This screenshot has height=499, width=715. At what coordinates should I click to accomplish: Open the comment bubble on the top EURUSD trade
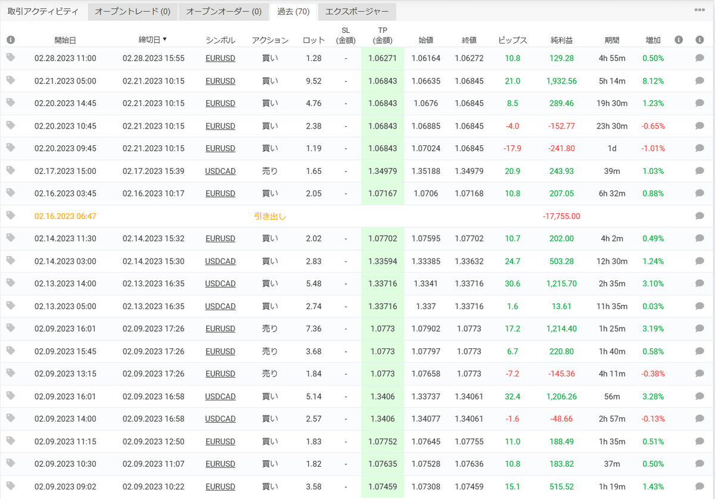tap(699, 58)
